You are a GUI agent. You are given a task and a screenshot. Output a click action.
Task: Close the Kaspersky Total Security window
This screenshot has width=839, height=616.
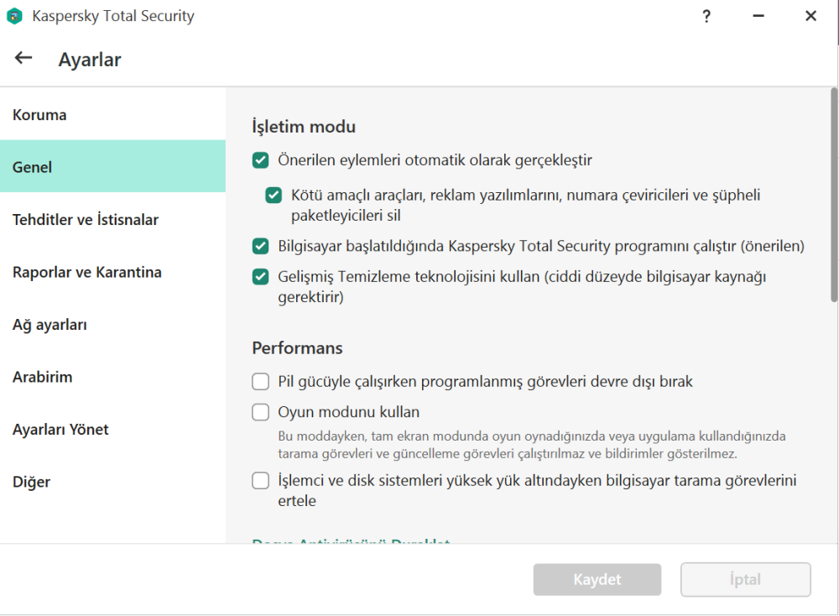[x=810, y=16]
